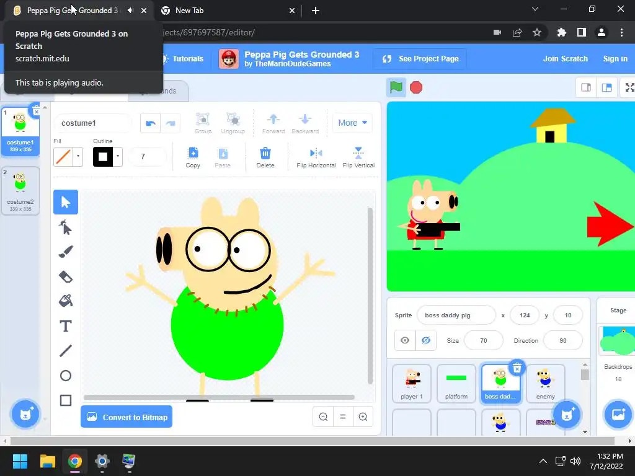The height and width of the screenshot is (476, 635).
Task: Delete the selected shape
Action: tap(265, 157)
